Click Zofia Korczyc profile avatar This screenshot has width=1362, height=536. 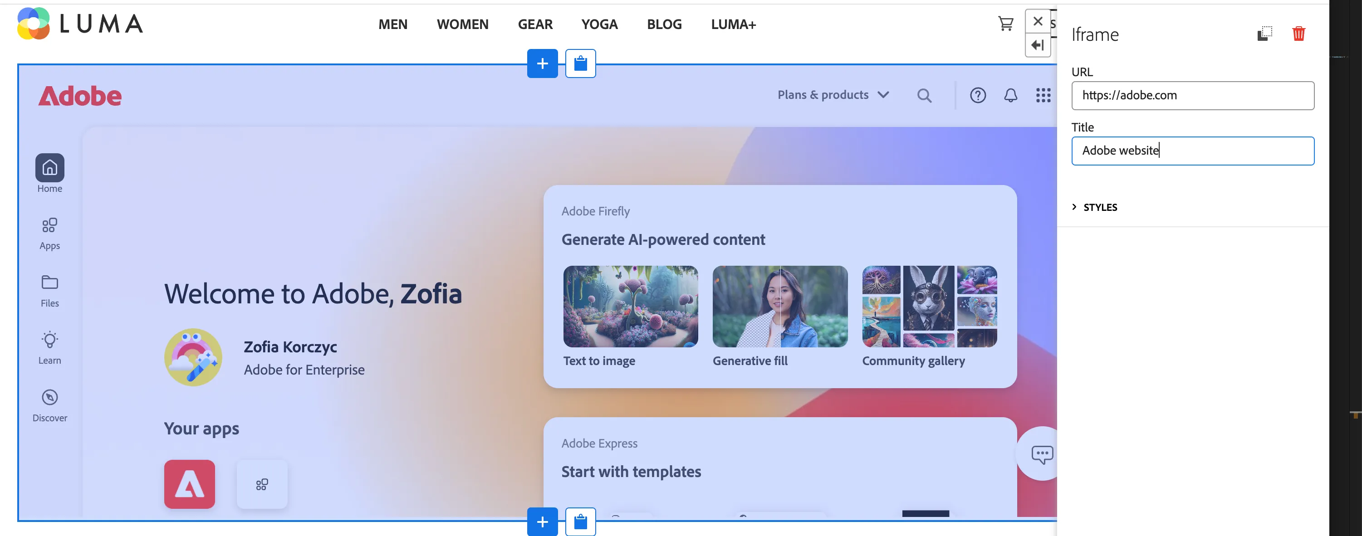193,357
